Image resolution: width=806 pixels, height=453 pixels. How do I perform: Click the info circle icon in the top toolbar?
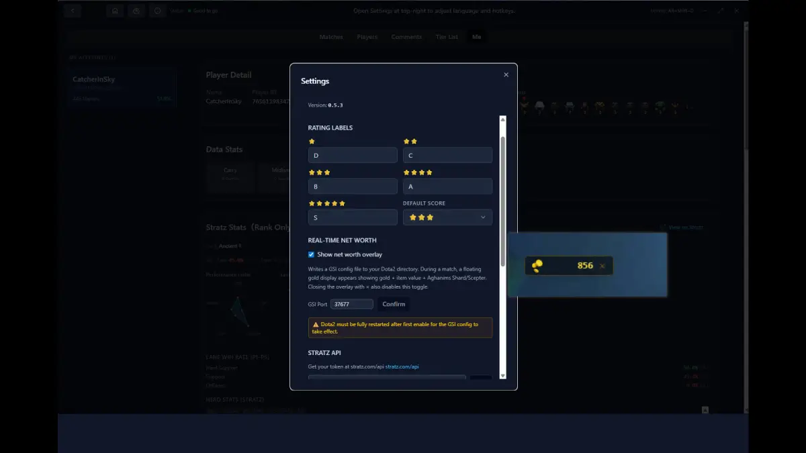158,11
